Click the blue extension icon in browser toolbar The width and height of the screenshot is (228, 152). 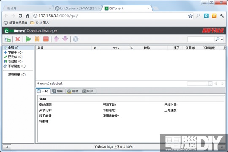206,16
